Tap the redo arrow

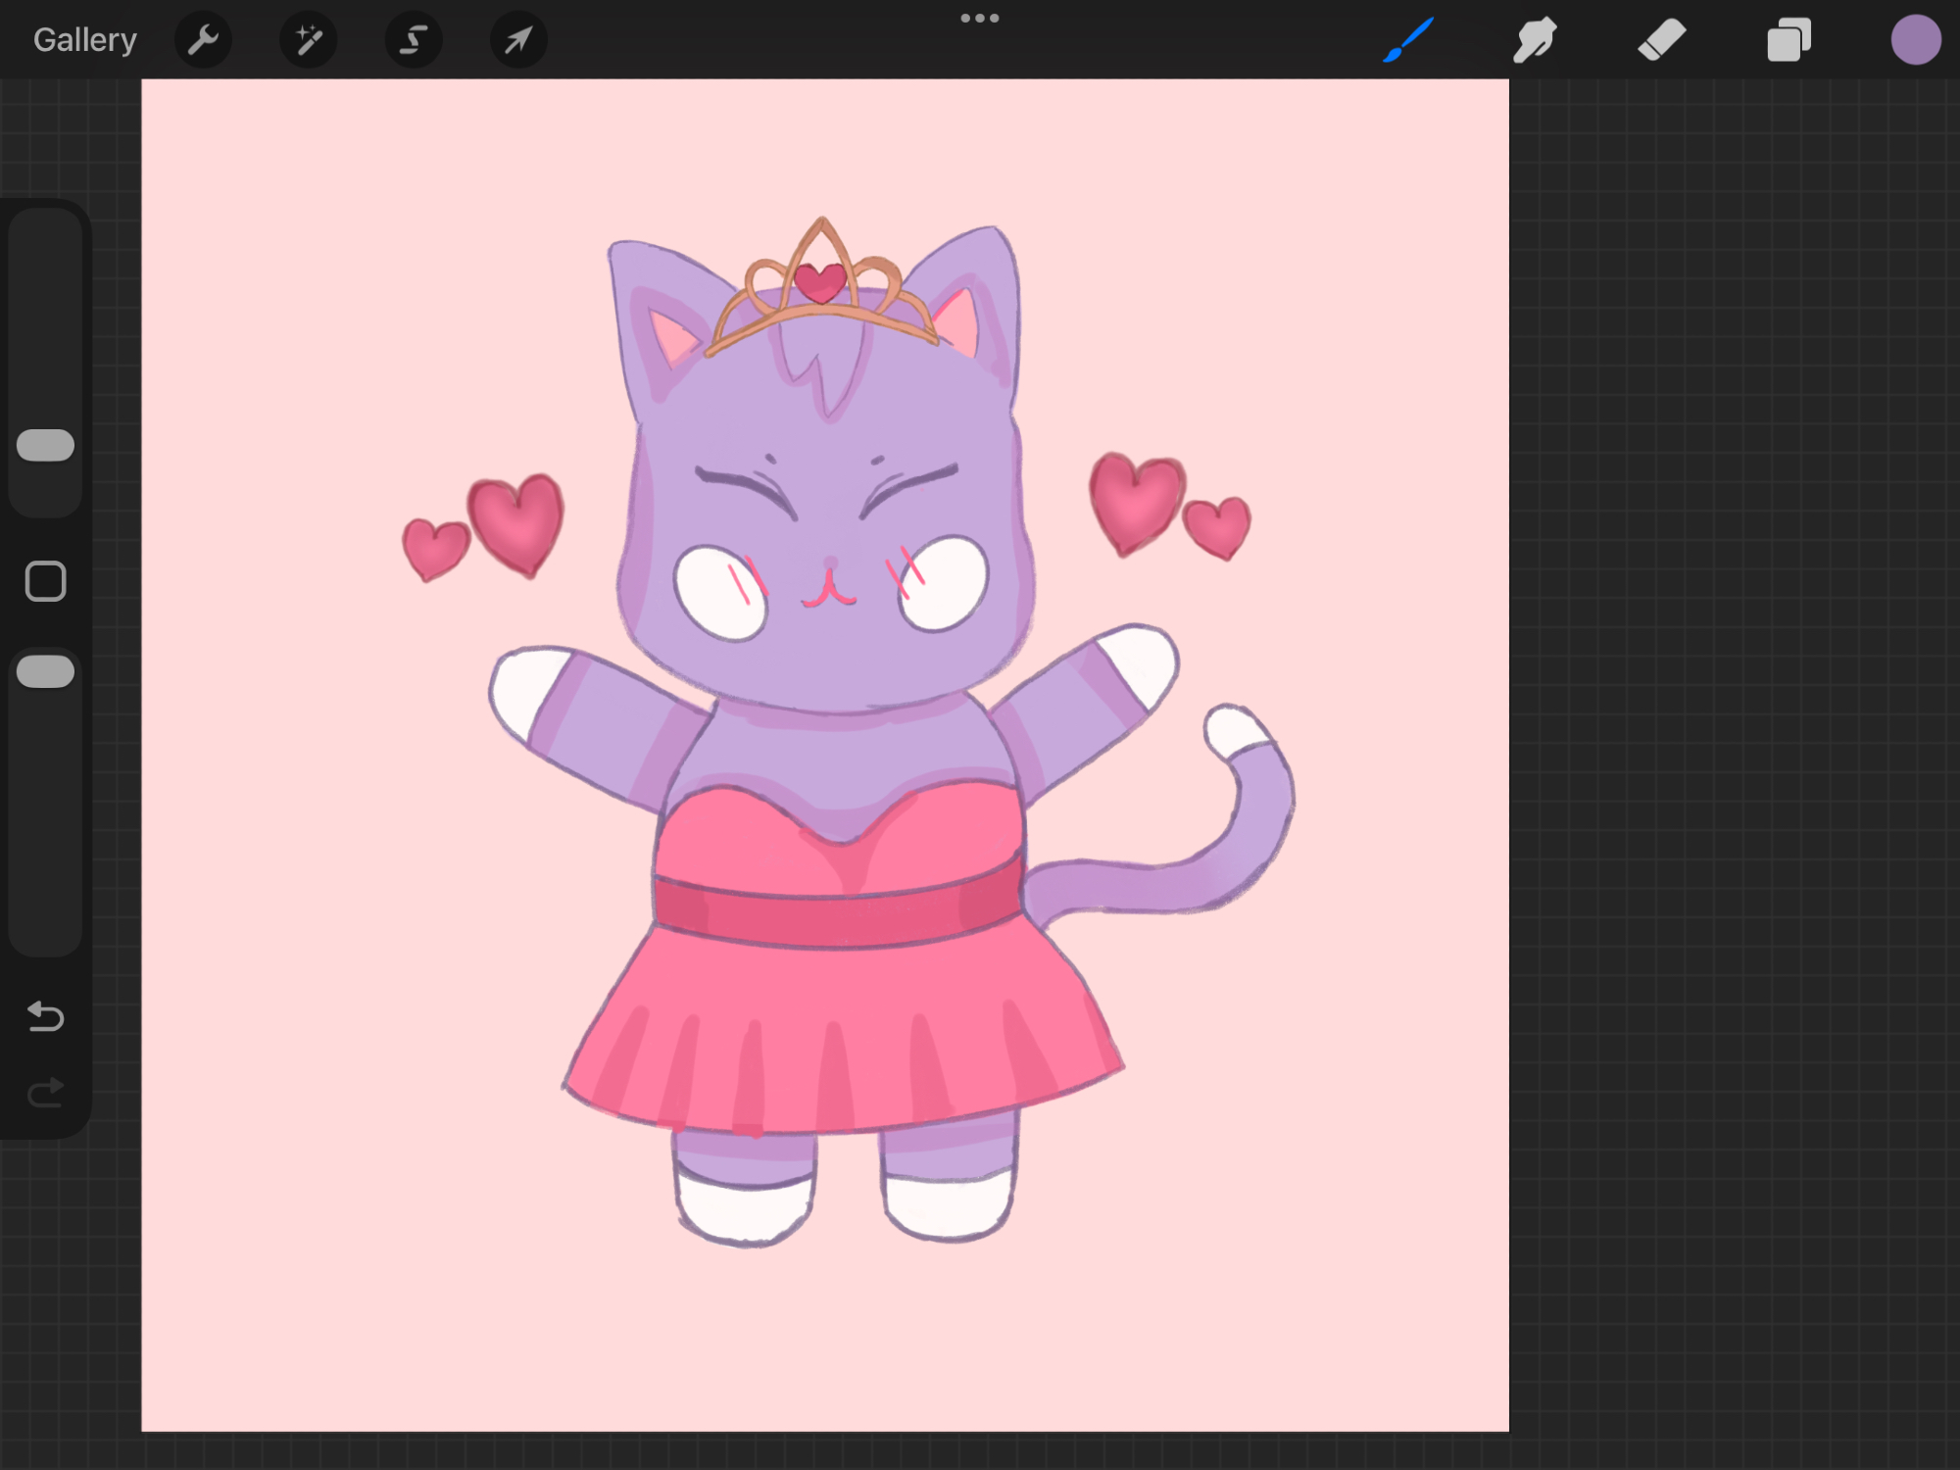click(46, 1092)
